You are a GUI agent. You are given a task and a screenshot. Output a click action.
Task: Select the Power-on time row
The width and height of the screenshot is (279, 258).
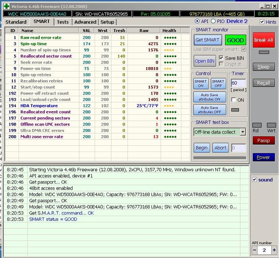point(97,68)
